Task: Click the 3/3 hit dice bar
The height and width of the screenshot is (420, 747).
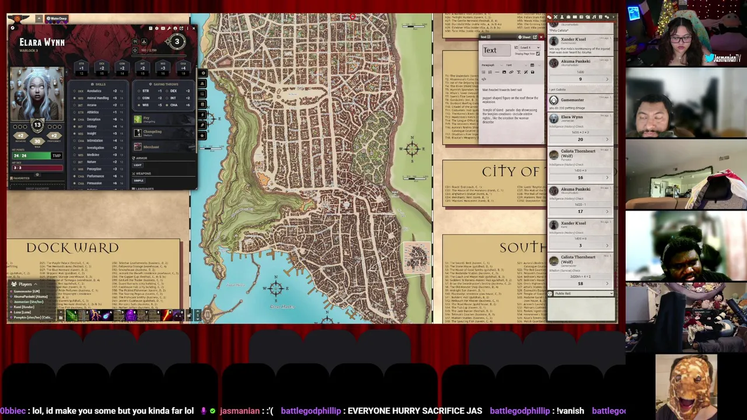Action: coord(37,168)
